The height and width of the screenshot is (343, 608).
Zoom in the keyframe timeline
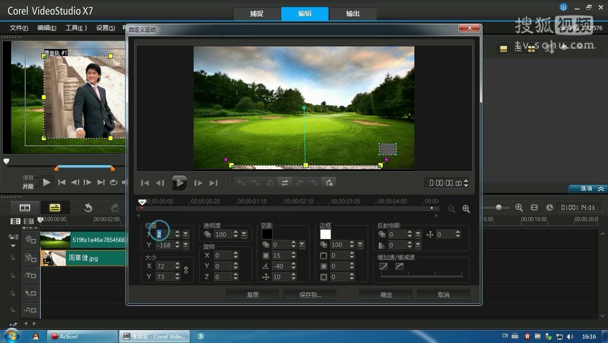click(x=466, y=209)
